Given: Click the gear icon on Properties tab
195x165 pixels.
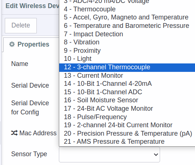Looking at the screenshot, I should (x=12, y=44).
